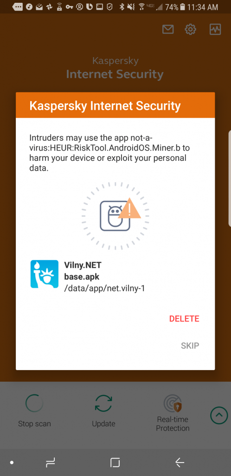
Task: Tap the Stop scan label
Action: (x=34, y=424)
